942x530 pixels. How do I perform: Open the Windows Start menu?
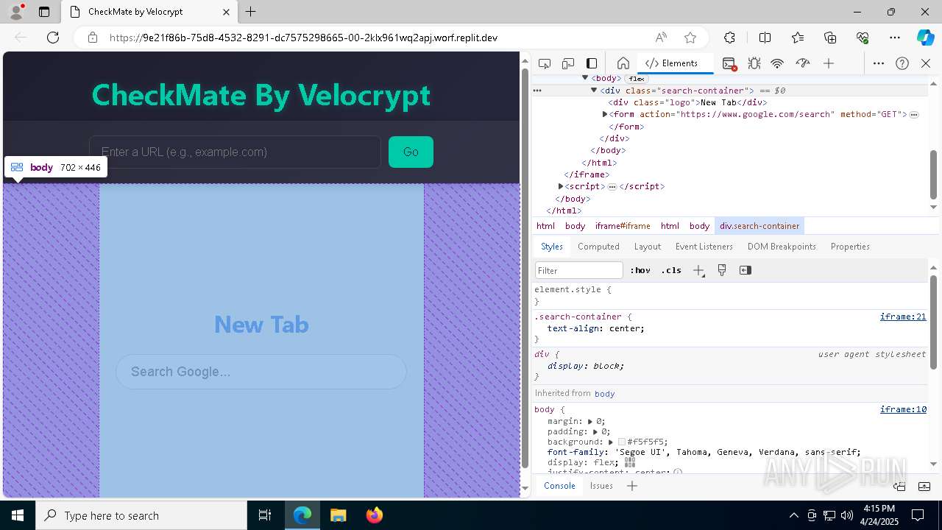18,515
